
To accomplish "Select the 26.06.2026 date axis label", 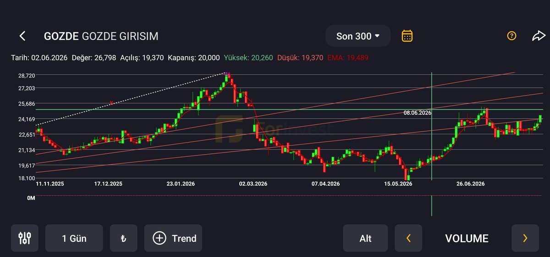I will (470, 184).
